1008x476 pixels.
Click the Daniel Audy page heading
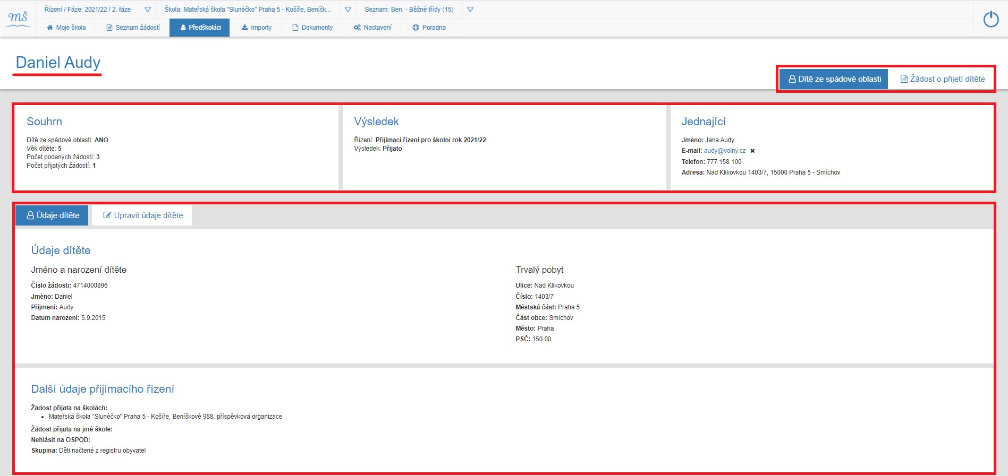[x=58, y=63]
